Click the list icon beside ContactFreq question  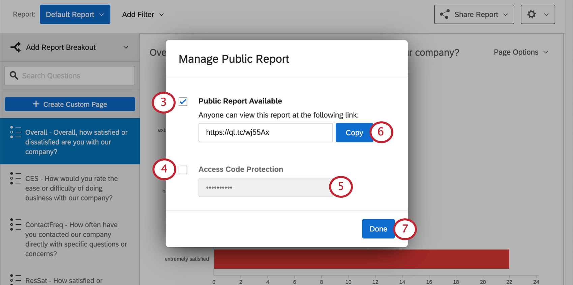(16, 224)
